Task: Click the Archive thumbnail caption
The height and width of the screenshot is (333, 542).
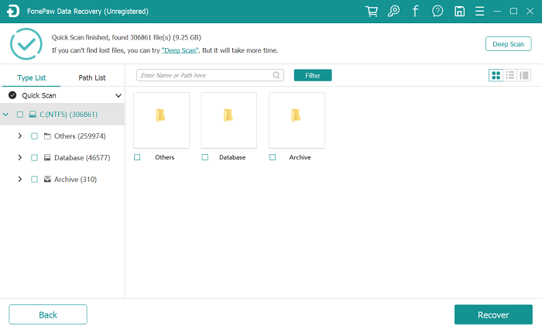Action: (x=300, y=157)
